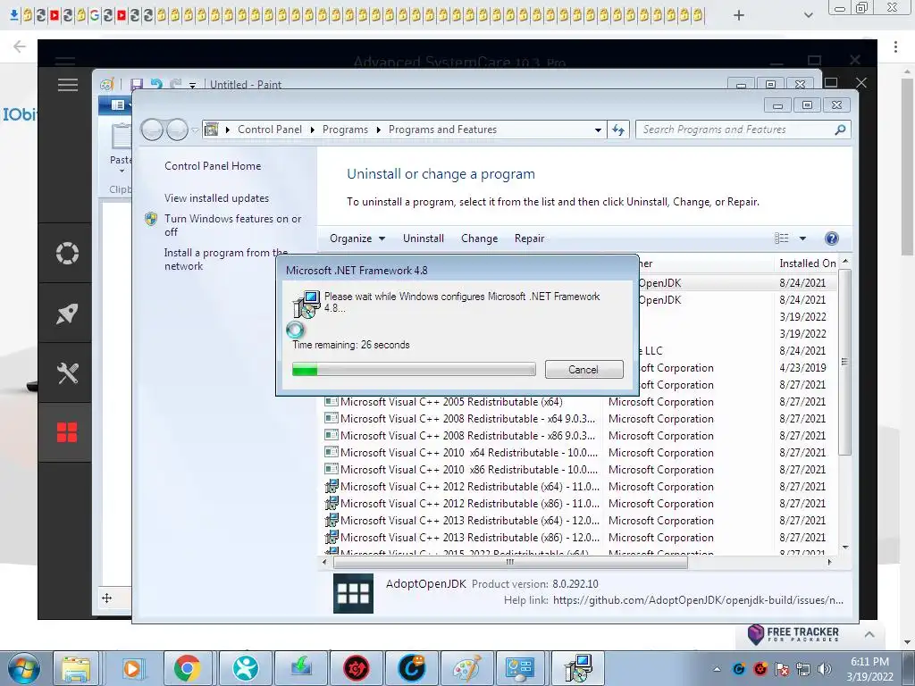
Task: Click the .NET Framework installation progress bar
Action: point(414,369)
